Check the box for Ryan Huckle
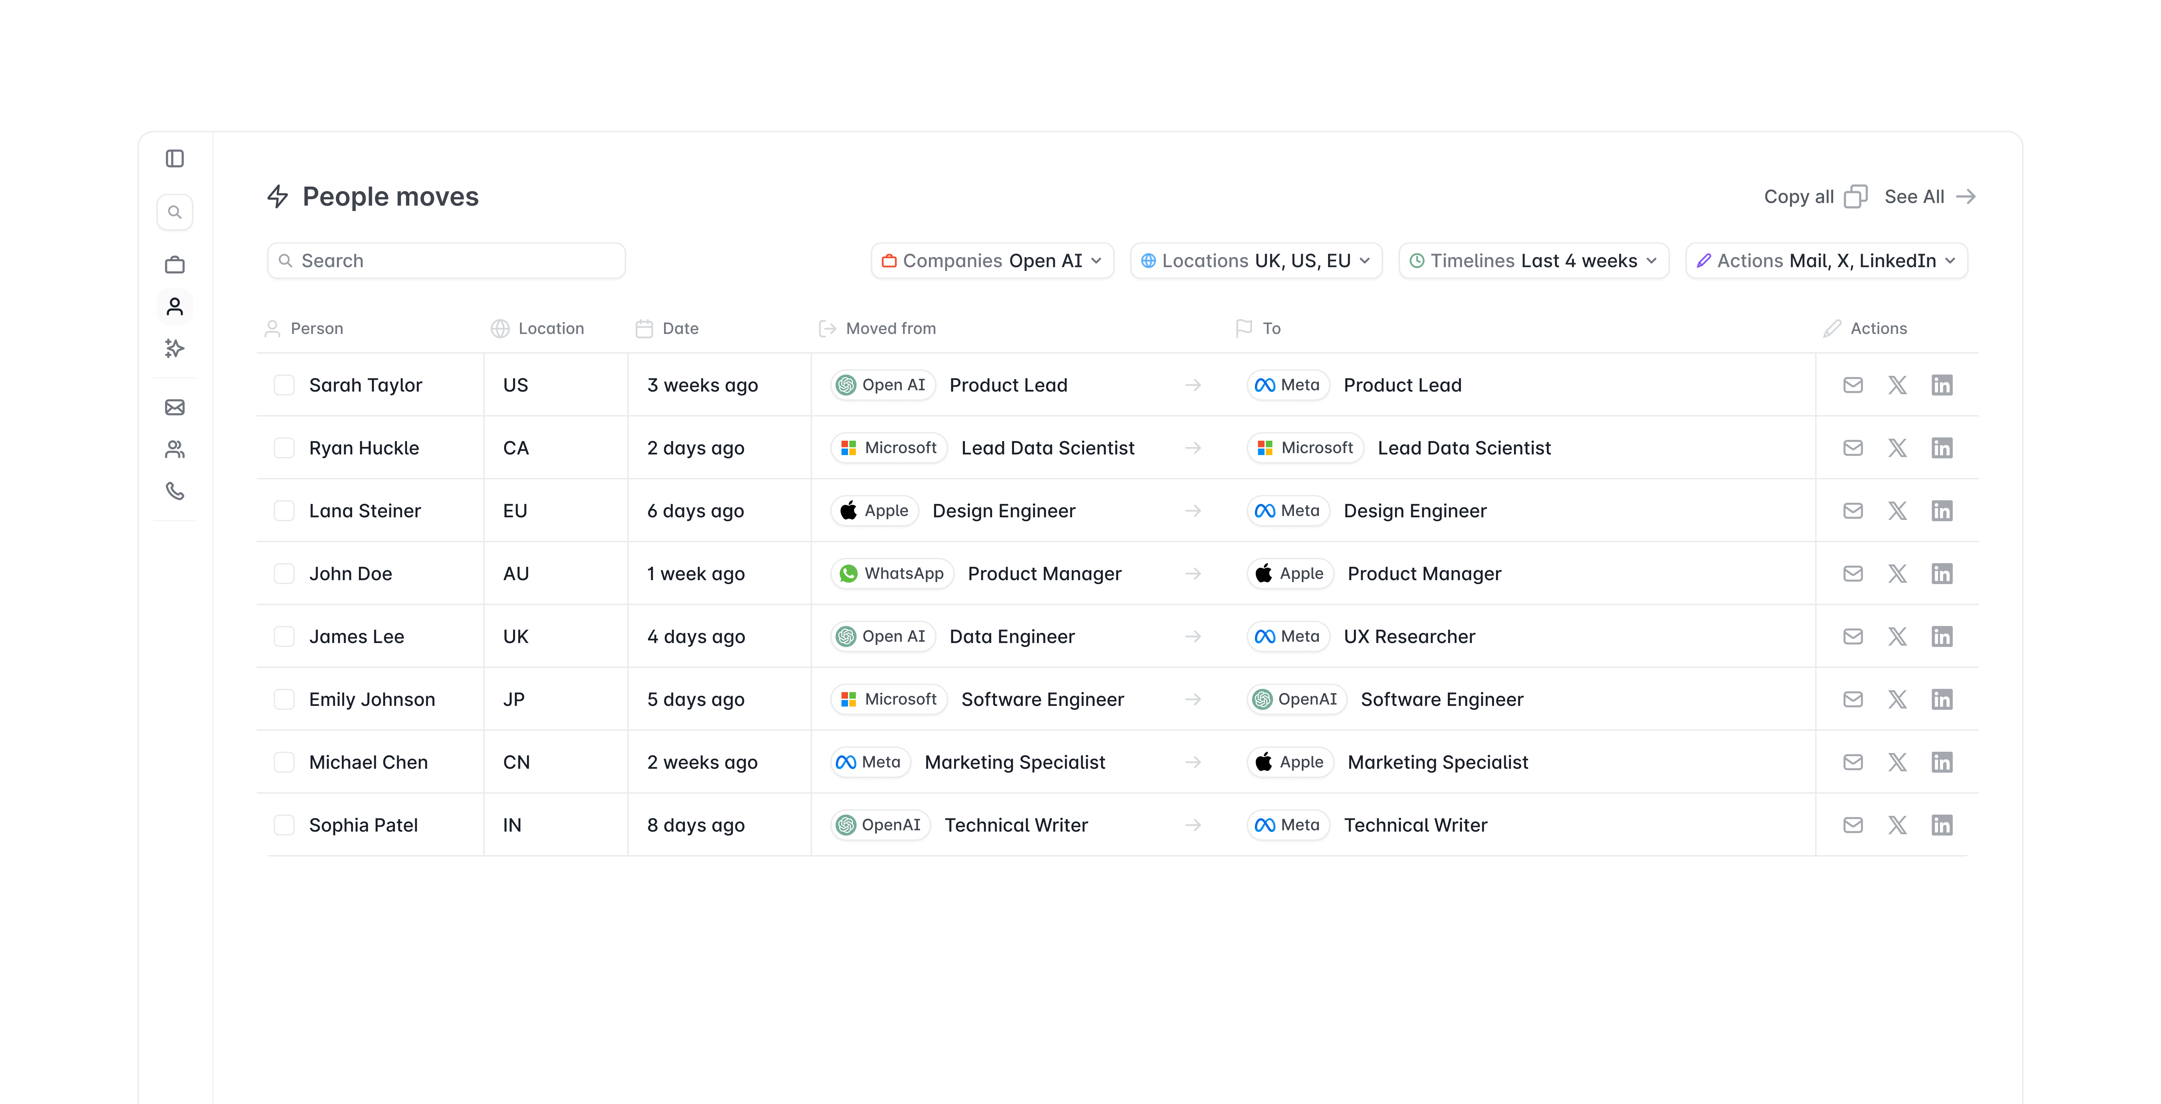This screenshot has width=2161, height=1104. click(x=285, y=448)
